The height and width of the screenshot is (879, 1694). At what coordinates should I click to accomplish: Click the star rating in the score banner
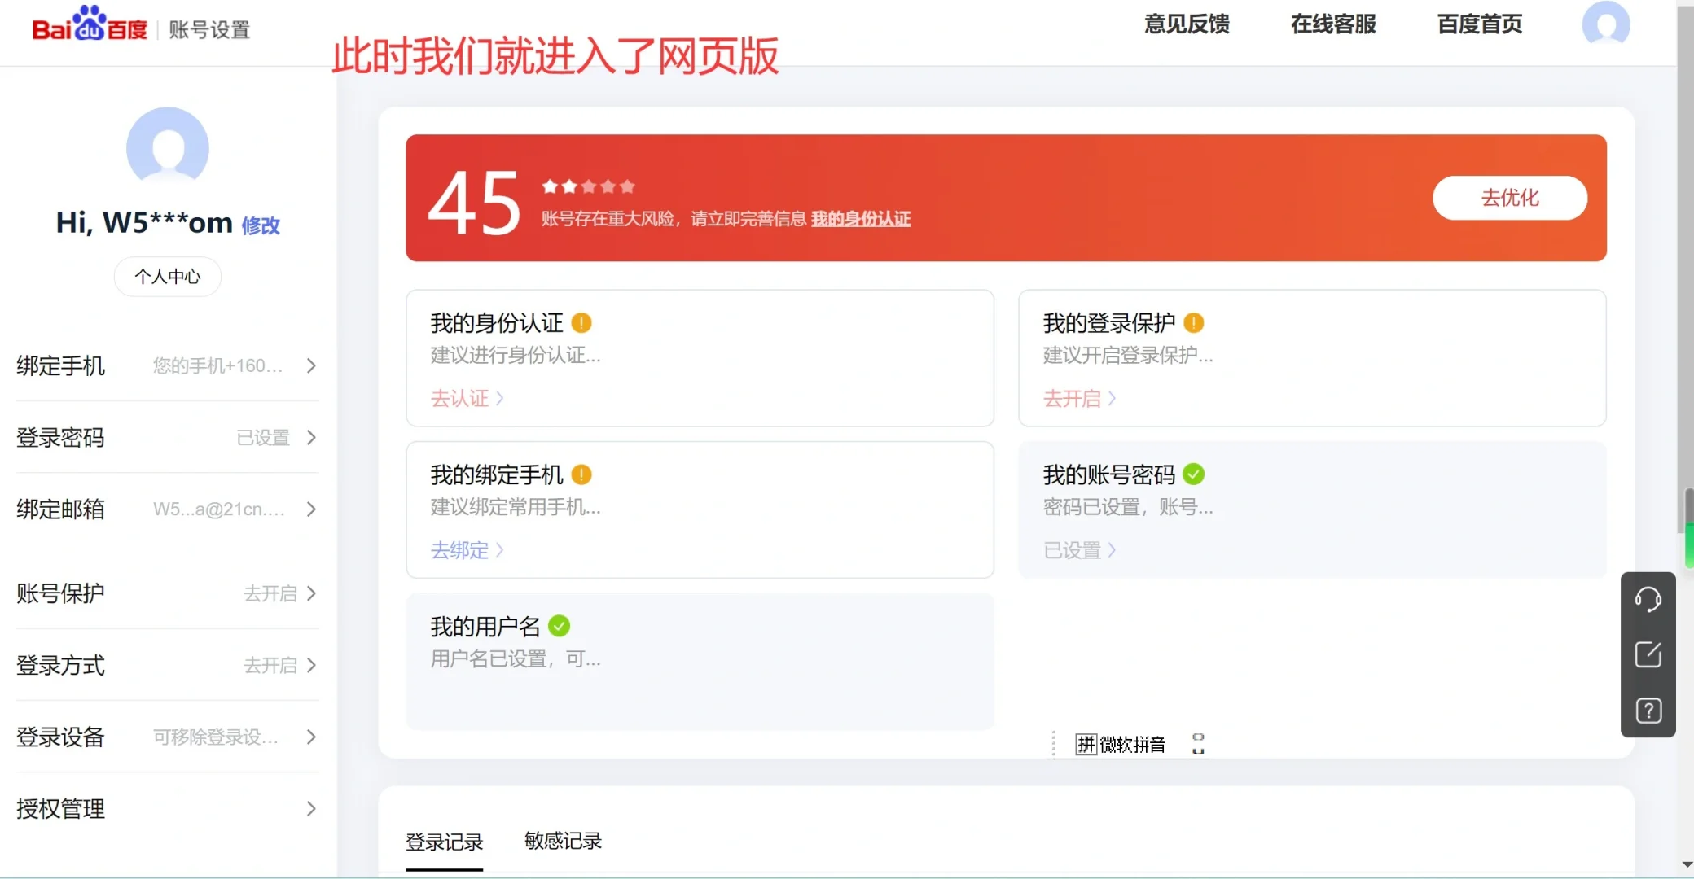(587, 186)
